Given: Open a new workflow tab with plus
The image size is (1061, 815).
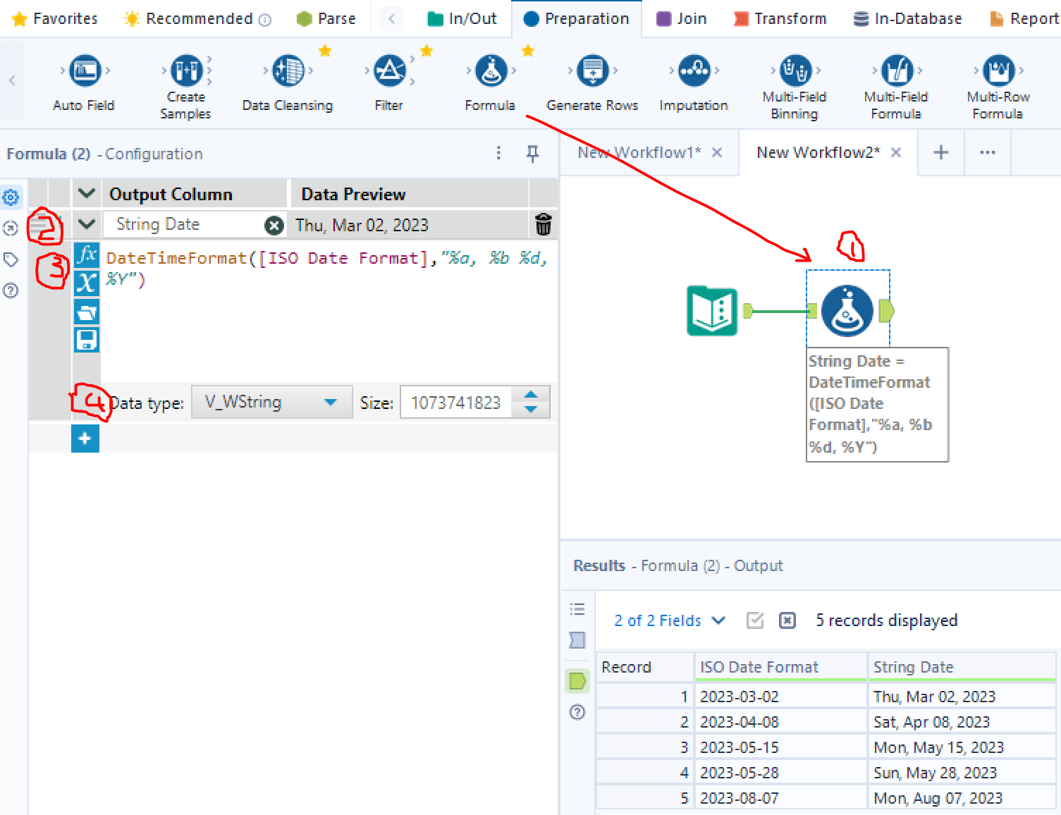Looking at the screenshot, I should coord(941,152).
